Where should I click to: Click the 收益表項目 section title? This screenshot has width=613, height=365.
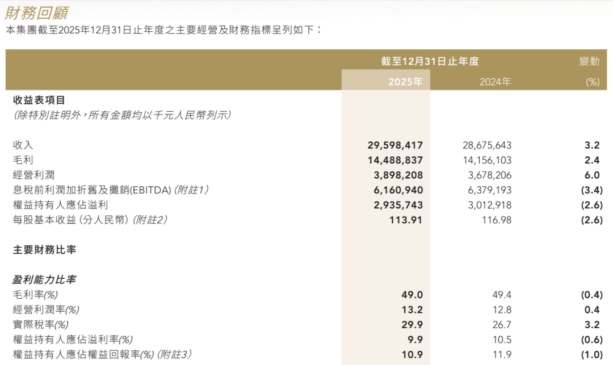[39, 100]
